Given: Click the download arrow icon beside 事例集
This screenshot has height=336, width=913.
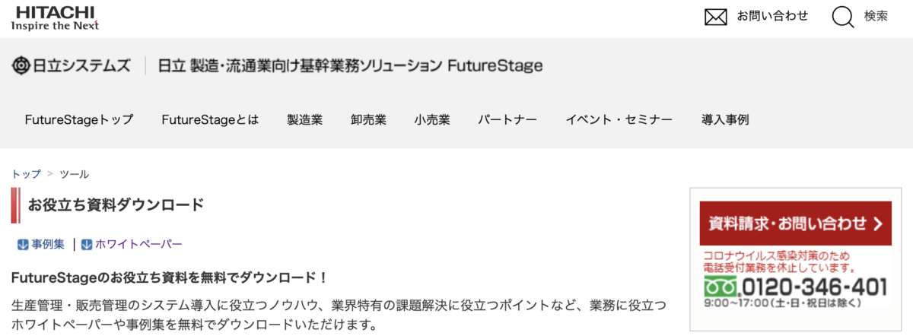Looking at the screenshot, I should click(x=23, y=245).
